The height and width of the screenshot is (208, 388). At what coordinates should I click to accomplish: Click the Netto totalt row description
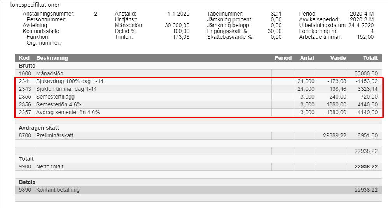pyautogui.click(x=50, y=167)
